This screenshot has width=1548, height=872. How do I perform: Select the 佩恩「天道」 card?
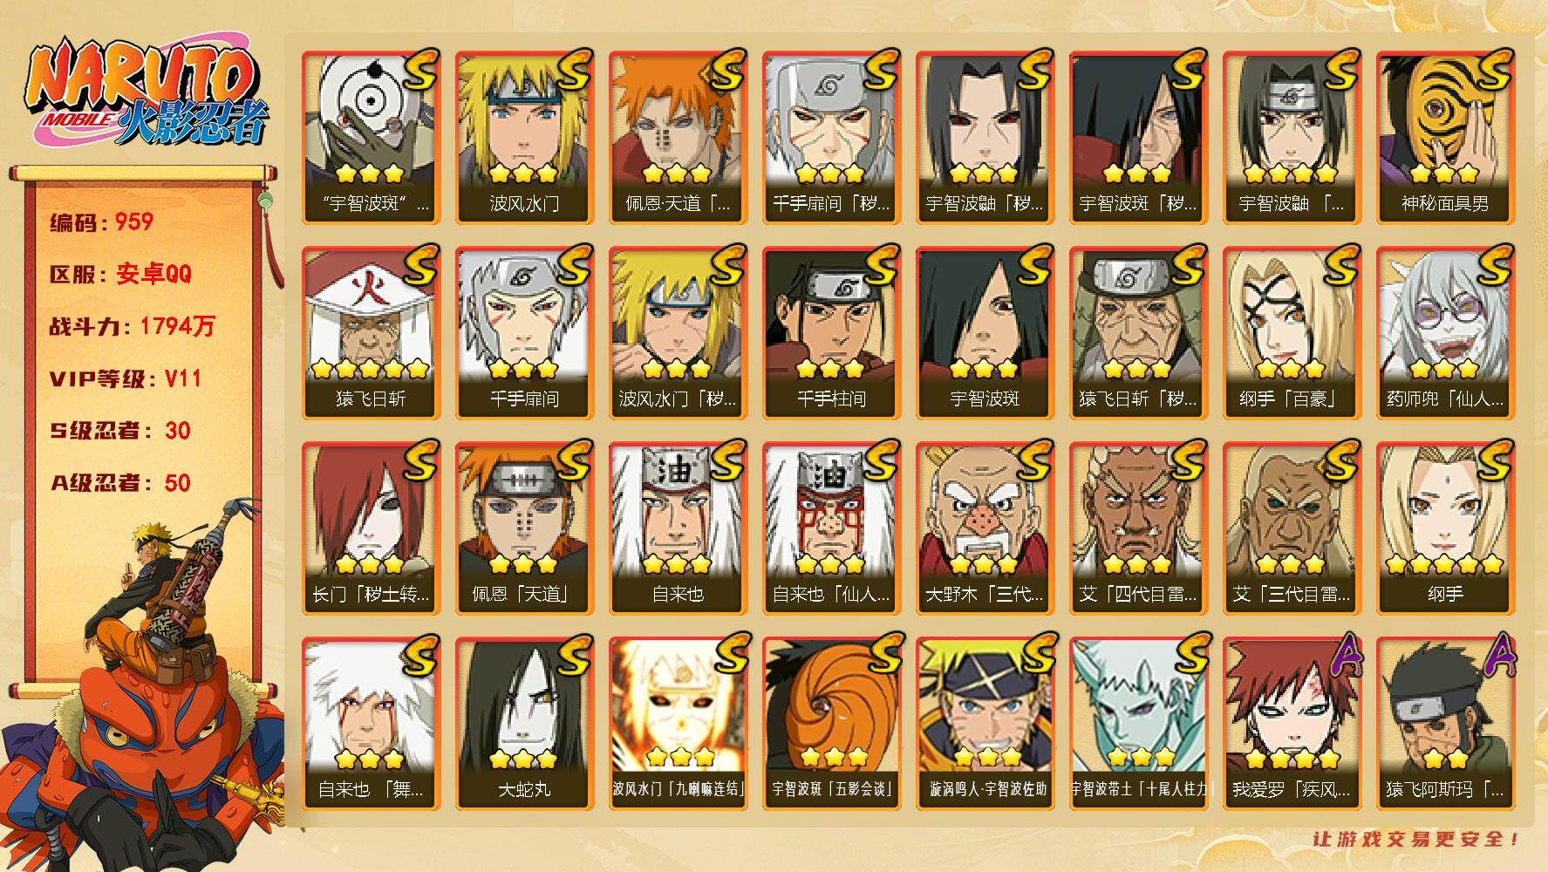coord(524,528)
